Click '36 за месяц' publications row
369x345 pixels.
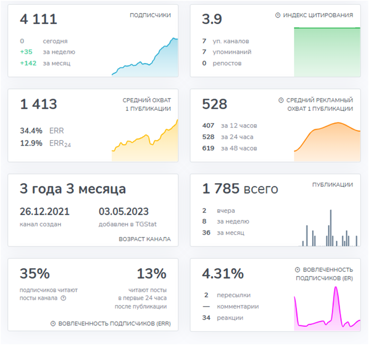pos(223,233)
